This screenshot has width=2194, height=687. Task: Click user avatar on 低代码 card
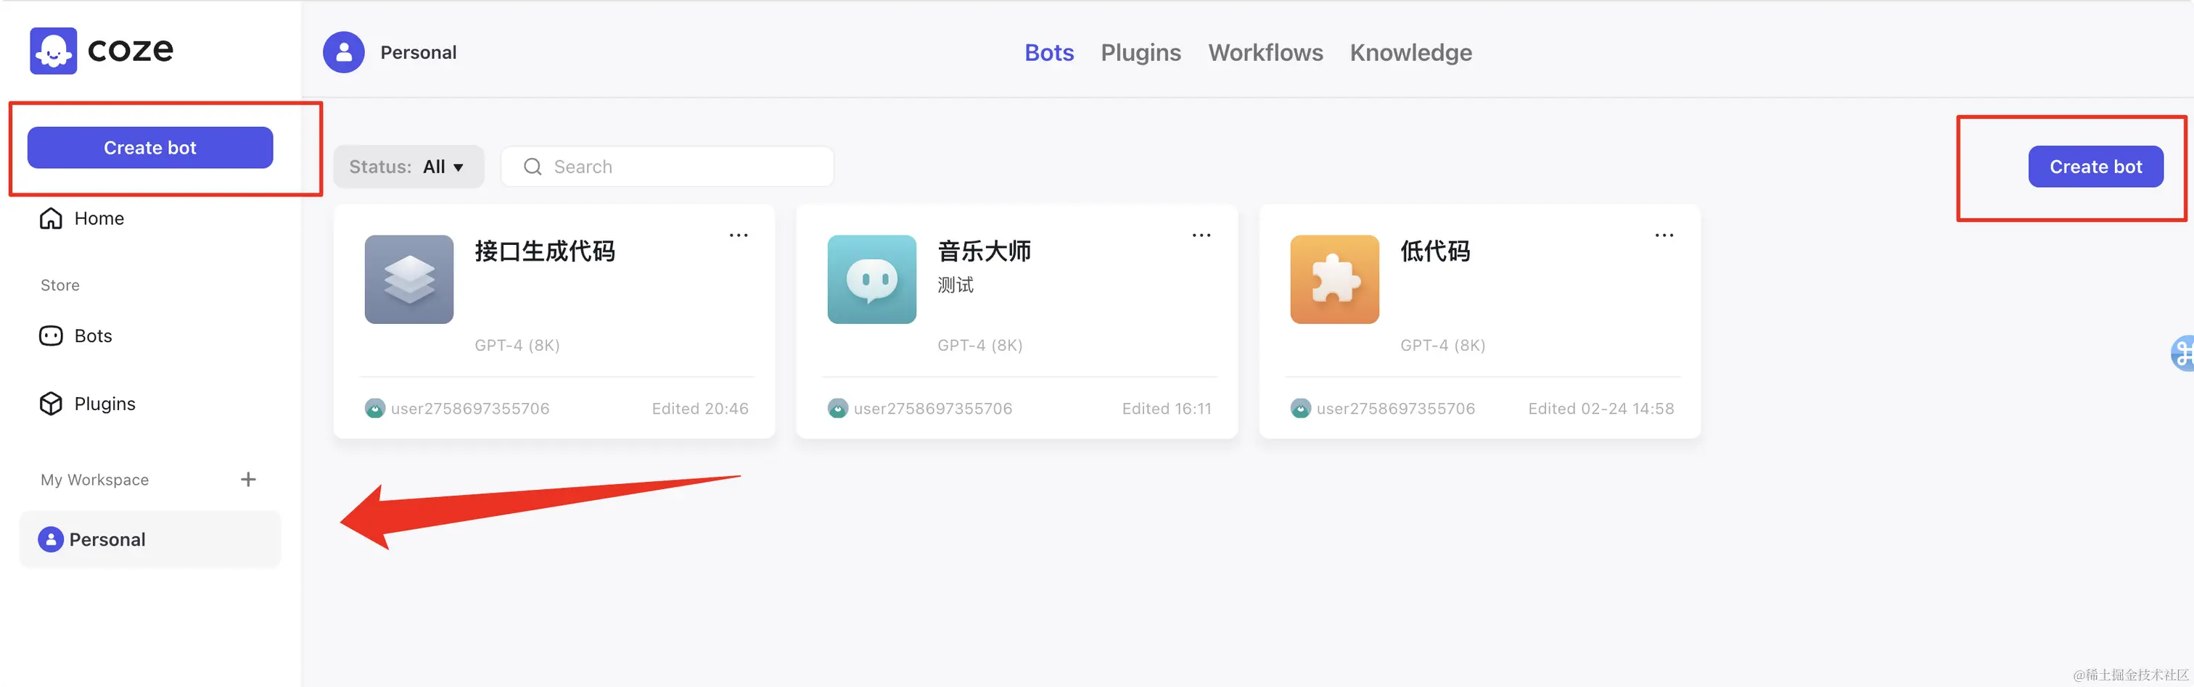(1299, 408)
